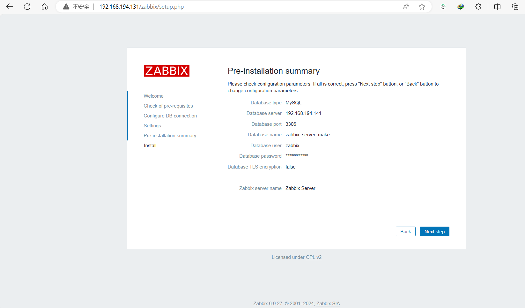
Task: Add this page to favorites star icon
Action: point(422,7)
